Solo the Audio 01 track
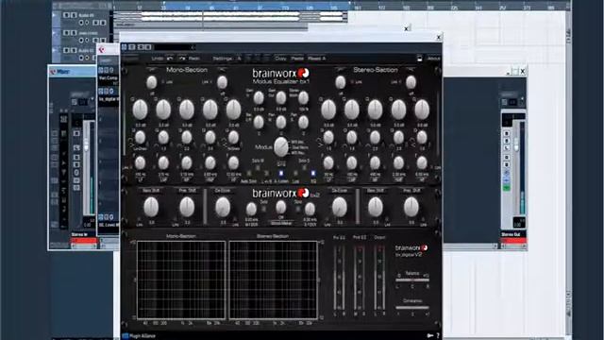The height and width of the screenshot is (340, 604). 74,15
